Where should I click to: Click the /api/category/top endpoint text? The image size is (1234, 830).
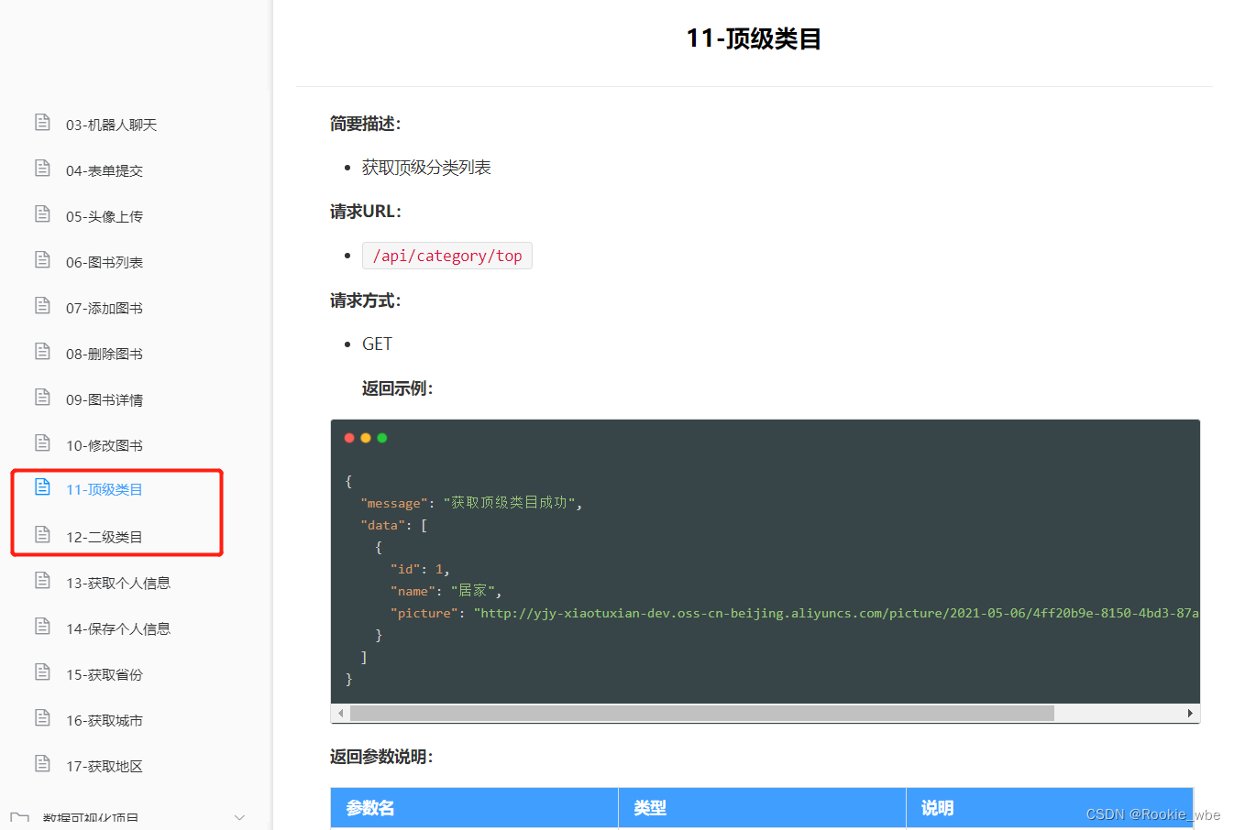click(447, 255)
